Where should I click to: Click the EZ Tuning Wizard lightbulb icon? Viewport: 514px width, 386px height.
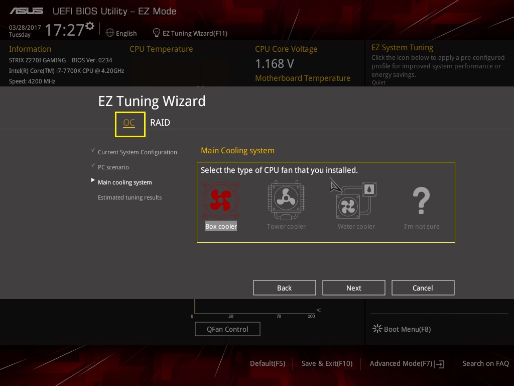157,33
